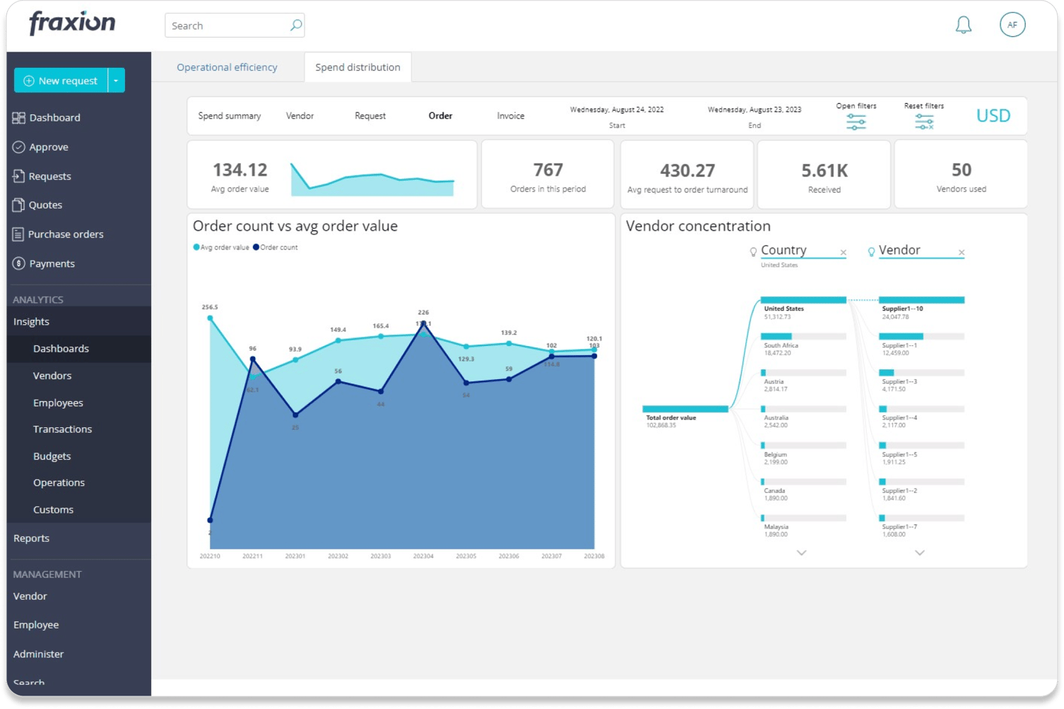Click the New request button

click(61, 80)
